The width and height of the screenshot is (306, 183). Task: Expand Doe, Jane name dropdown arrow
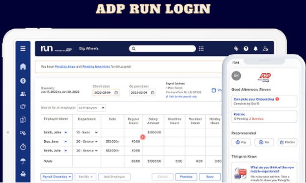66,142
